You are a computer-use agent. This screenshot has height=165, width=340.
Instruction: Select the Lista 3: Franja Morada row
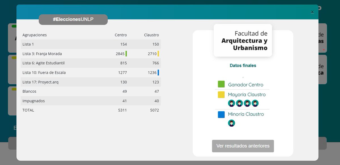(91, 54)
